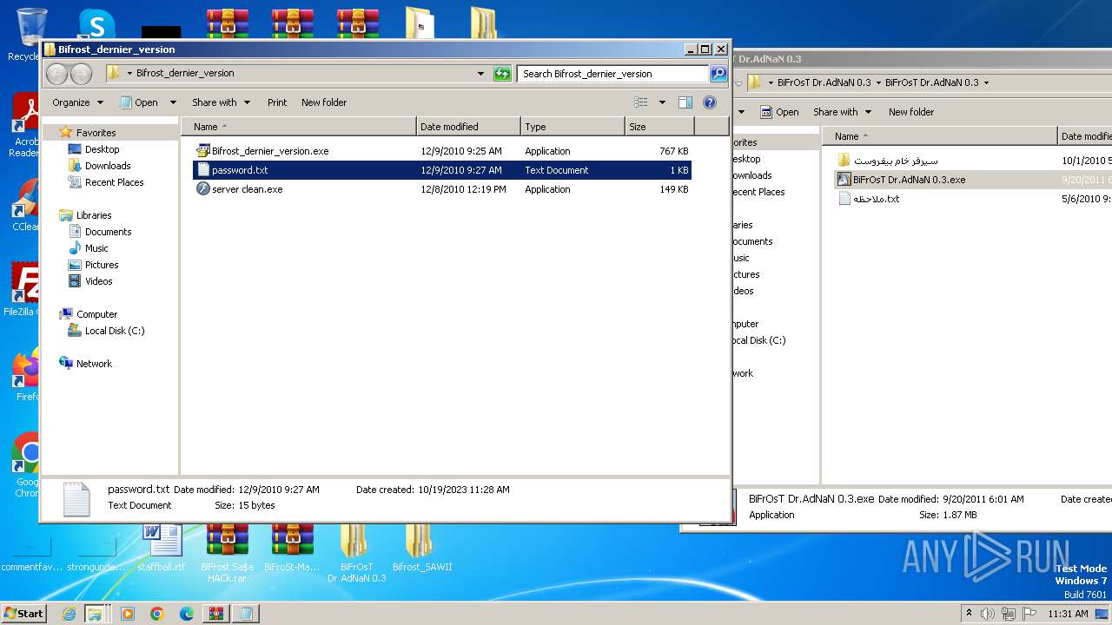Click the Forward navigation arrow in Bifrost_dernier_version window
This screenshot has height=625, width=1112.
point(81,74)
